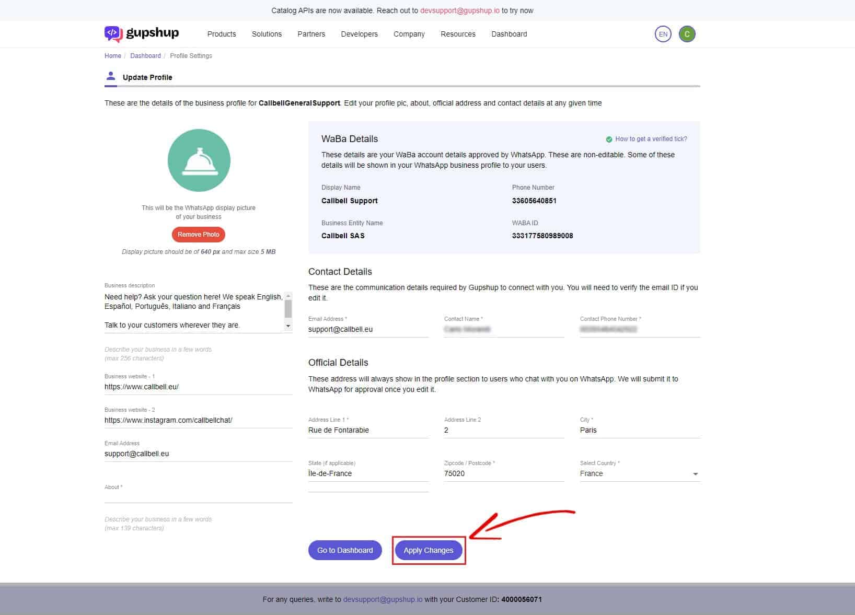
Task: Click the Contact Details Email Address field
Action: tap(368, 330)
